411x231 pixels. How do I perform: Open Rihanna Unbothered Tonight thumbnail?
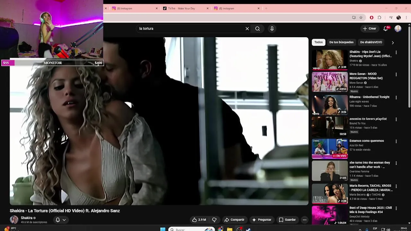(x=330, y=105)
